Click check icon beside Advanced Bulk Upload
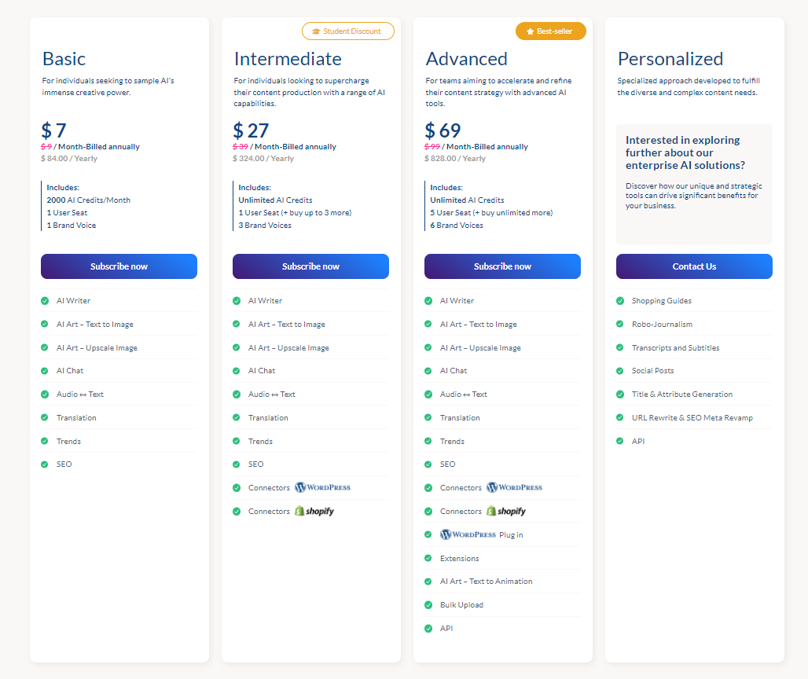The image size is (808, 679). [428, 605]
